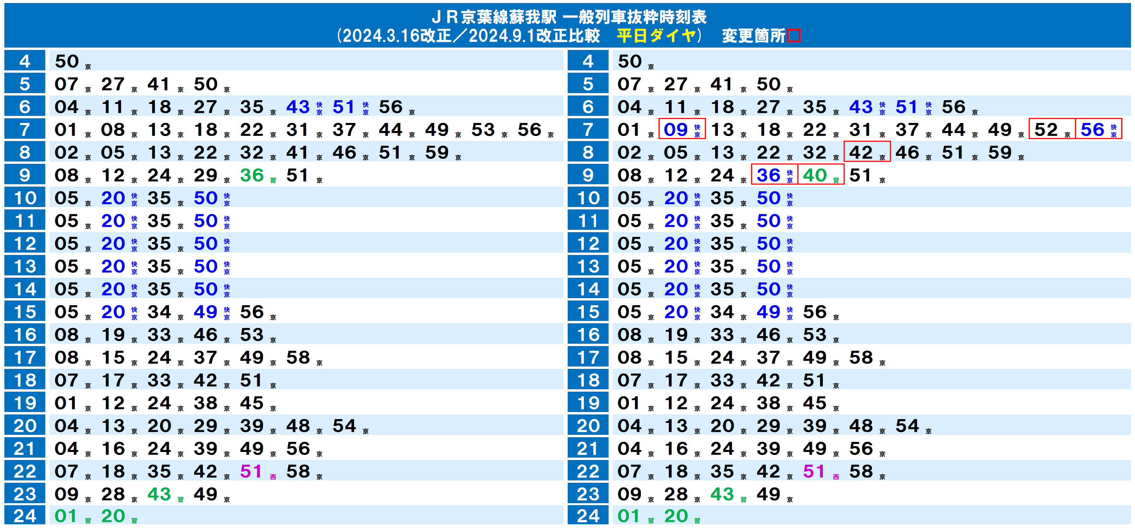Click 54 departure in right table hour 20
Viewport: 1135px width, 532px height.
(x=907, y=426)
